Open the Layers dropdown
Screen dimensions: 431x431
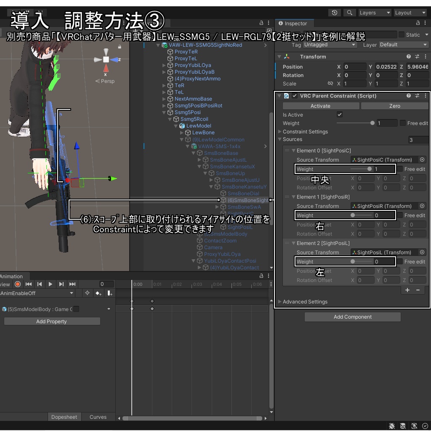pos(375,13)
